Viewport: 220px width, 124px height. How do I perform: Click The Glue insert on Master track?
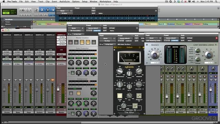(x=62, y=42)
